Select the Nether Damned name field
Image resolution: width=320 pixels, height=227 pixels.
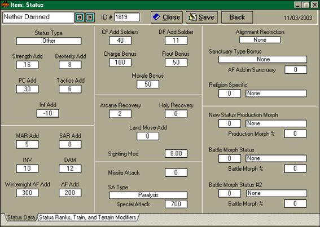[x=38, y=17]
